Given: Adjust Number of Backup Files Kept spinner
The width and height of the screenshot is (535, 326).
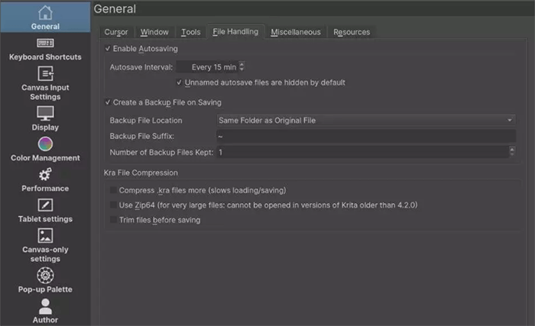Looking at the screenshot, I should pyautogui.click(x=511, y=153).
